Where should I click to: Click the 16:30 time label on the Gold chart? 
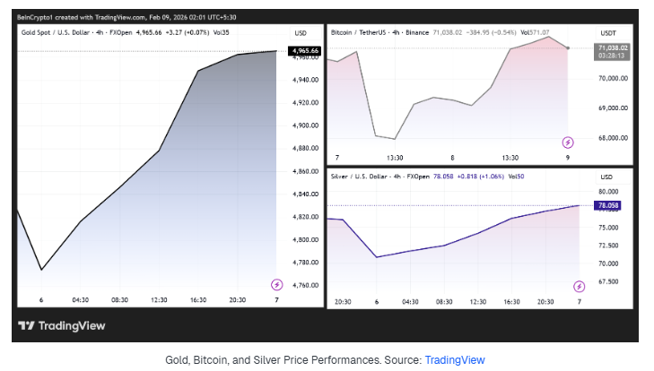tap(199, 301)
